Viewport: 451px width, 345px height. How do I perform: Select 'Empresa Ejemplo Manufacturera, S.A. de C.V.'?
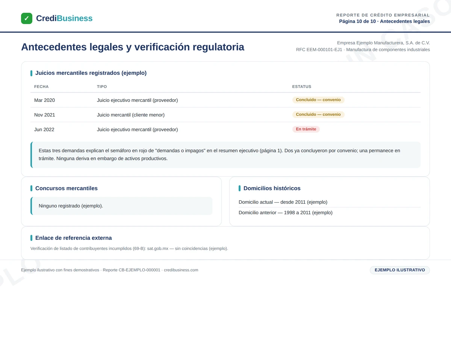383,43
